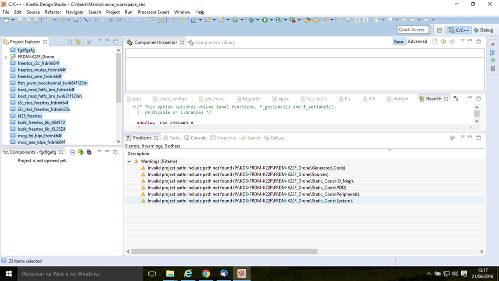This screenshot has width=499, height=281.
Task: Click the yellow lightning bolt toolbar icon
Action: click(x=183, y=20)
